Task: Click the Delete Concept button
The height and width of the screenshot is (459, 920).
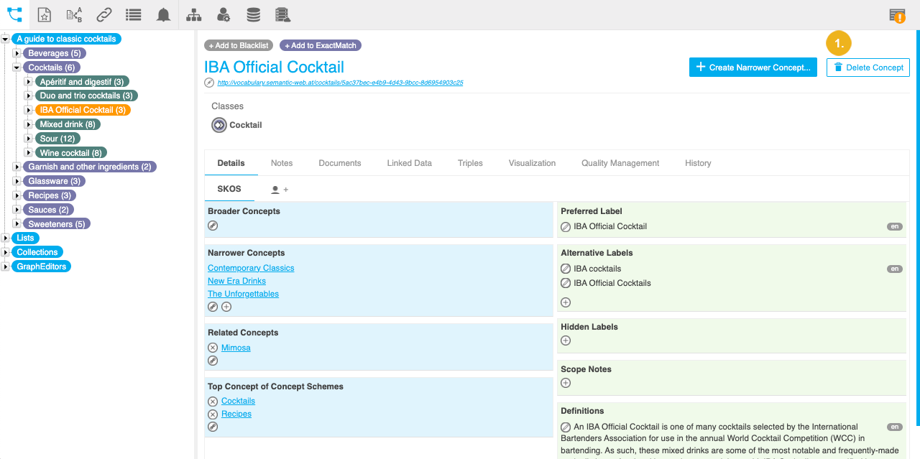Action: point(868,68)
